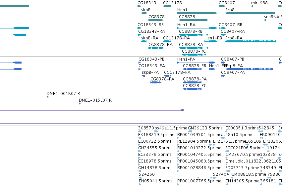Select the GM29123.5prime EST label
Image resolution: width=282 pixels, height=186 pixels.
[205, 128]
